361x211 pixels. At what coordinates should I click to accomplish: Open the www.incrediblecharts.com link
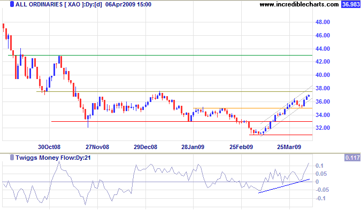(299, 4)
